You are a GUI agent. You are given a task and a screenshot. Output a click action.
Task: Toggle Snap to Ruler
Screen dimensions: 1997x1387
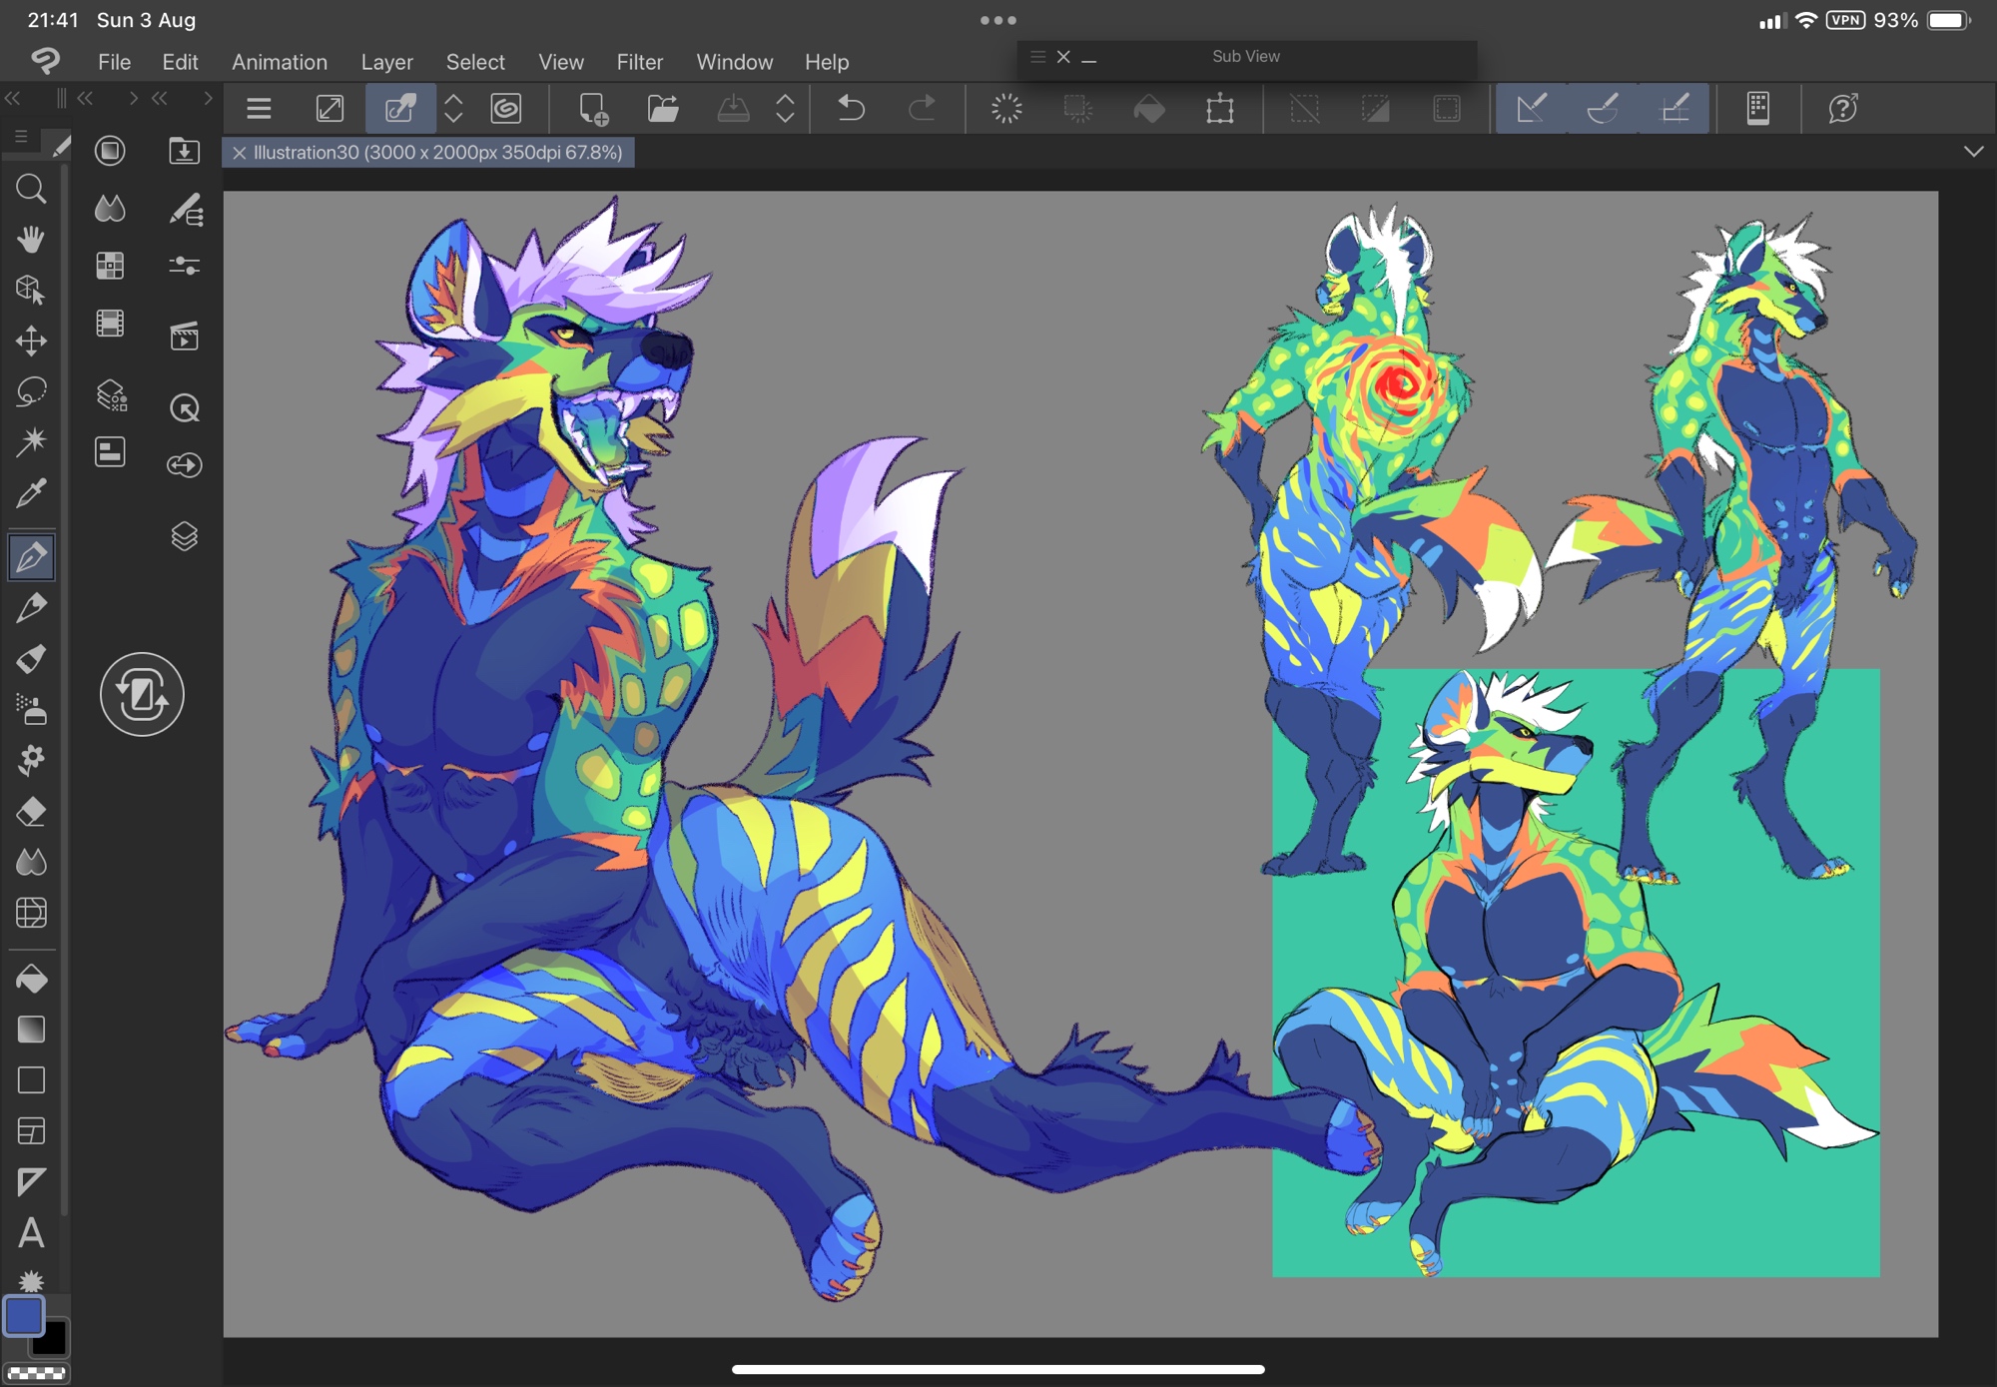[x=1531, y=108]
